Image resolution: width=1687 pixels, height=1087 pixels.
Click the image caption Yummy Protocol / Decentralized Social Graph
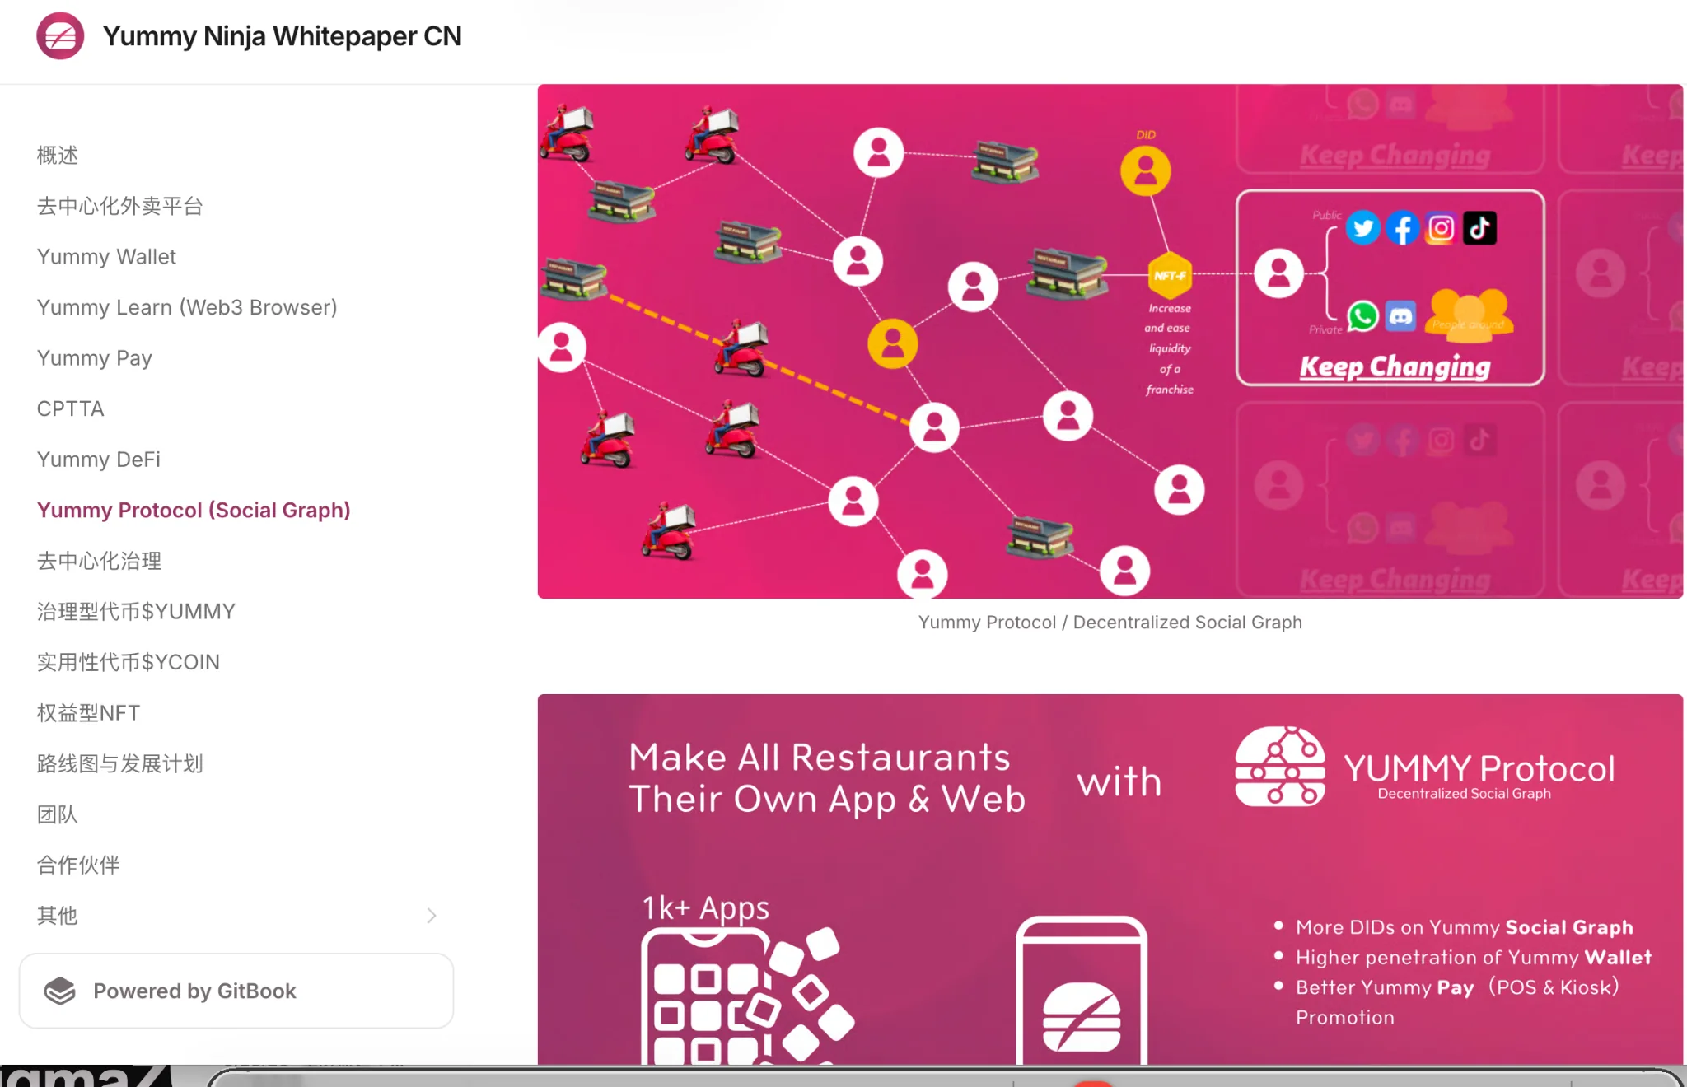click(1110, 622)
